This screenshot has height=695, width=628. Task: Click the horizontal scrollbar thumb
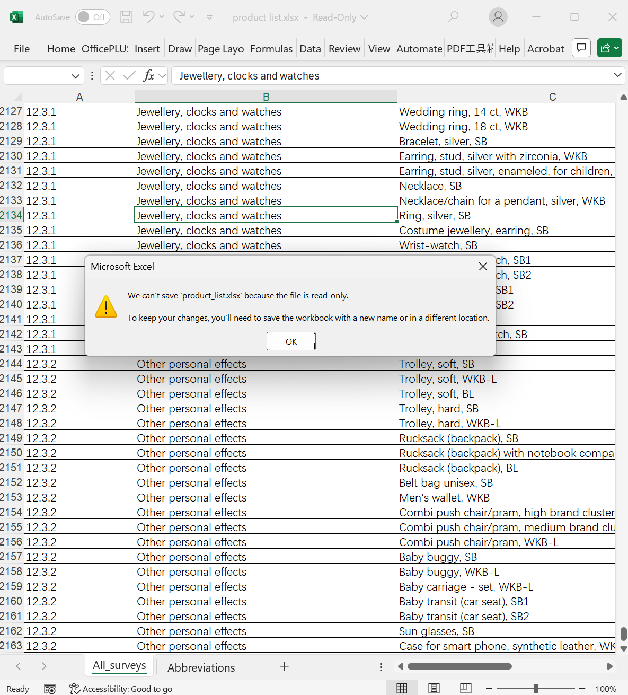click(x=459, y=666)
